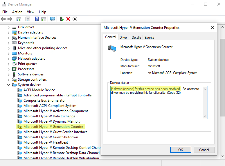Click the Action pane toolbar icon
Image resolution: width=225 pixels, height=166 pixels.
(x=44, y=19)
